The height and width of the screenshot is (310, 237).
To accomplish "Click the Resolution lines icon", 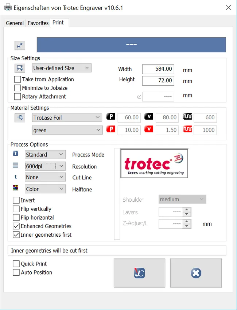I will 16,165.
